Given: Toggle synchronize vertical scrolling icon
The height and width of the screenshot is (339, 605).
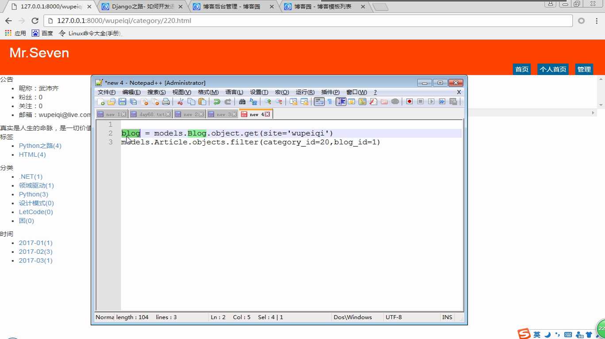Looking at the screenshot, I should tap(293, 102).
